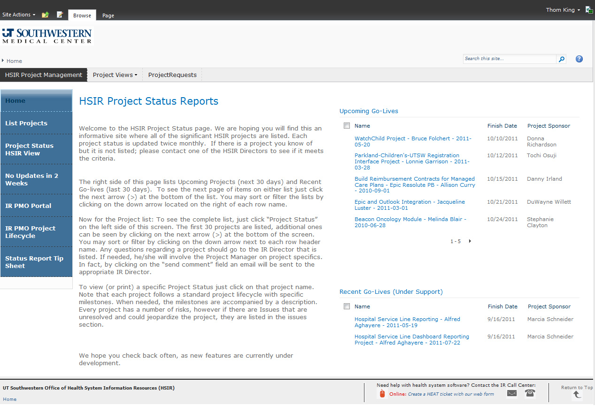Open the Thom King user menu
Viewport: 595px width, 406px height.
pos(563,10)
